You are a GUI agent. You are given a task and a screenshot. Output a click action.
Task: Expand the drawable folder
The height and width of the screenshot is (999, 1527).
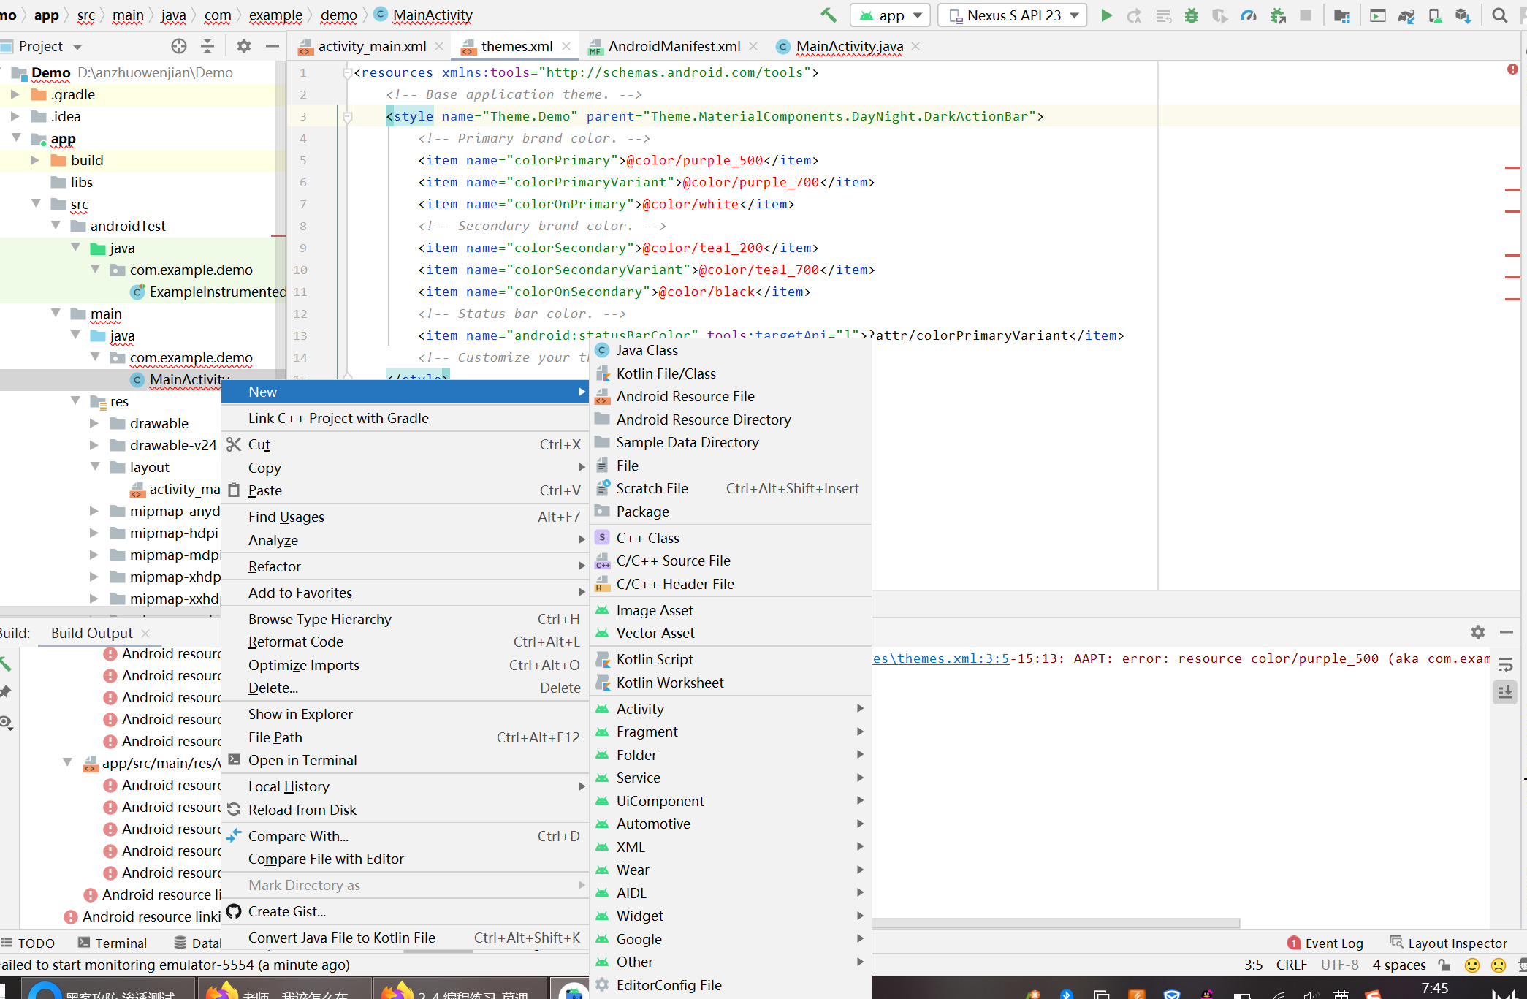98,422
